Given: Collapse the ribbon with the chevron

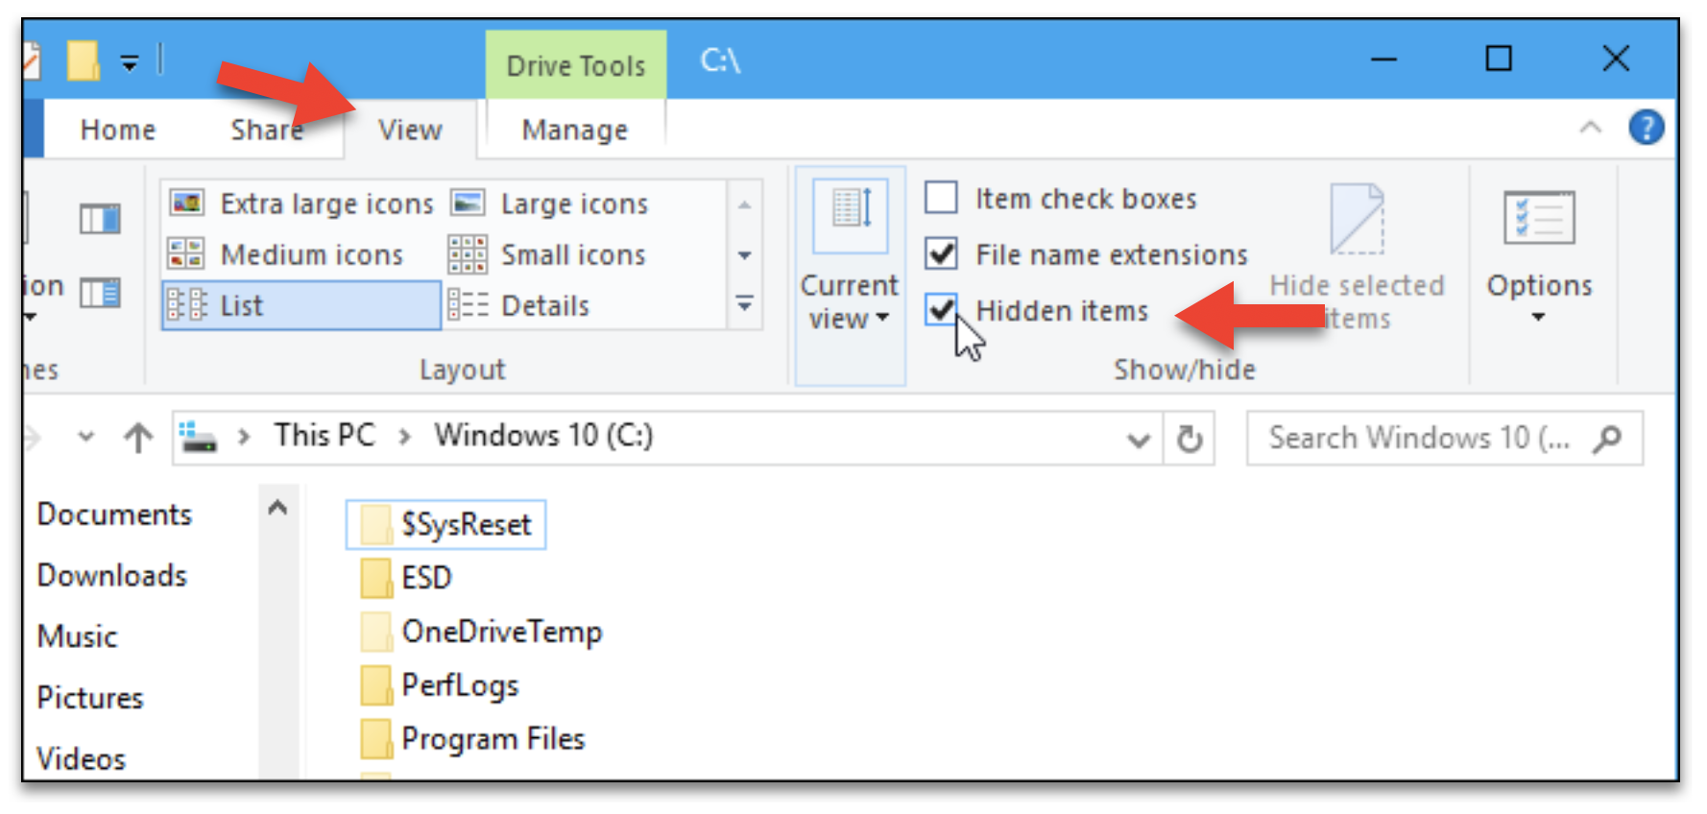Looking at the screenshot, I should (x=1591, y=127).
